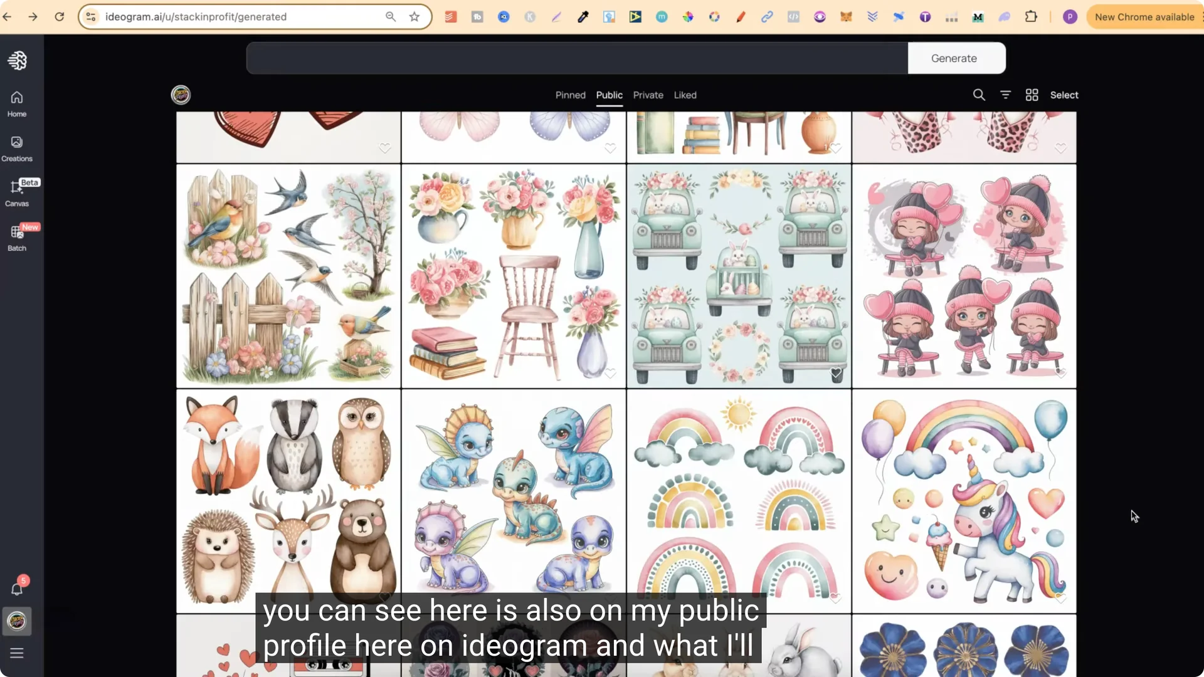Like the woodland animals image

[x=385, y=597]
